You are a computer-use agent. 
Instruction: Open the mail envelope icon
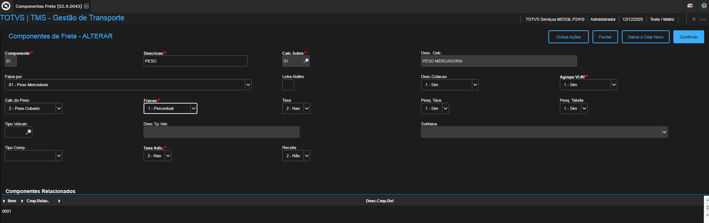point(690,6)
